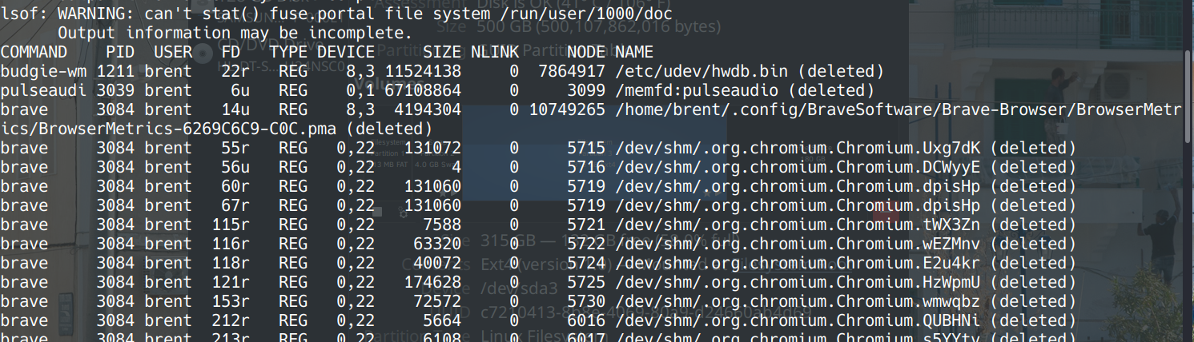1194x342 pixels.
Task: Click the COMMAND column header
Action: point(34,52)
